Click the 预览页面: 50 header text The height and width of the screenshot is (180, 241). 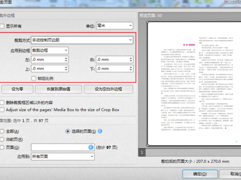pyautogui.click(x=151, y=15)
